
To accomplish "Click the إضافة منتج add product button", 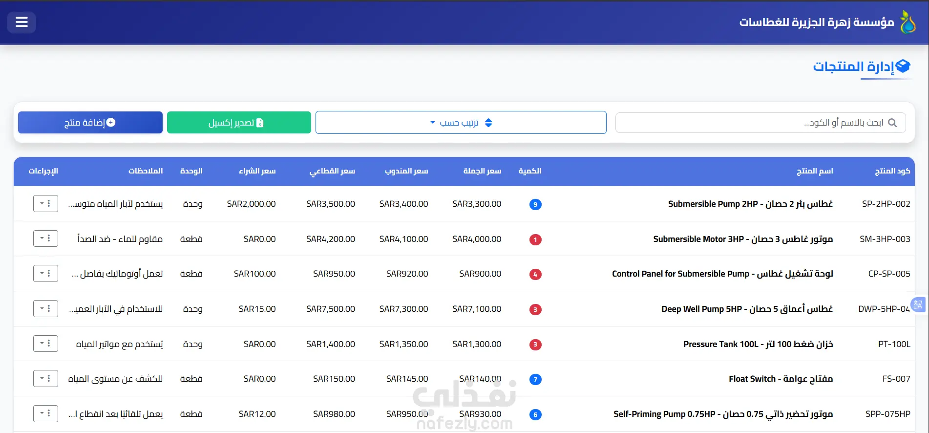I will [90, 122].
